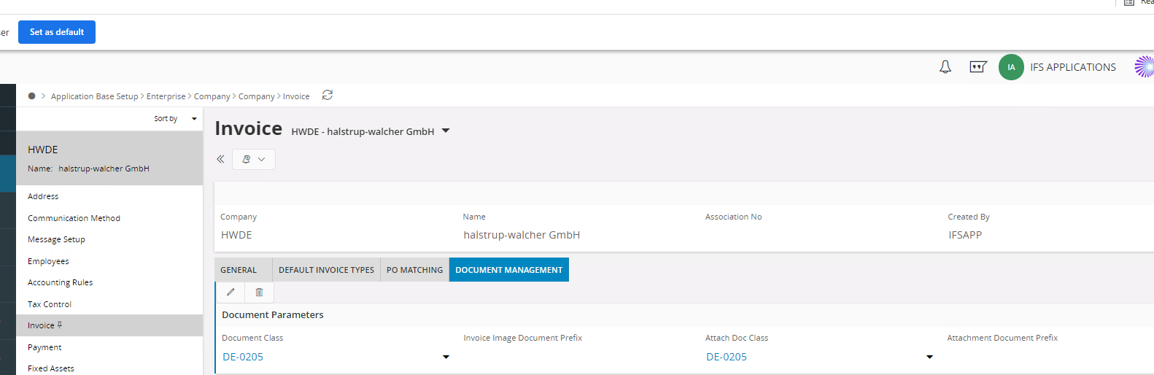The image size is (1154, 375).
Task: Click the pencil edit icon
Action: pos(231,292)
